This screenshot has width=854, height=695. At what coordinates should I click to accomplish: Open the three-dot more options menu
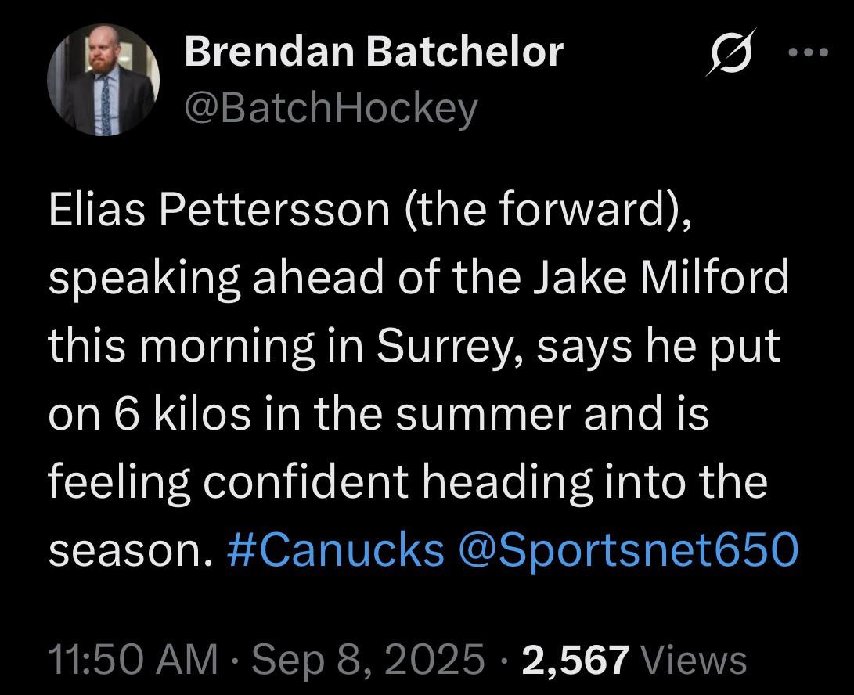coord(809,53)
